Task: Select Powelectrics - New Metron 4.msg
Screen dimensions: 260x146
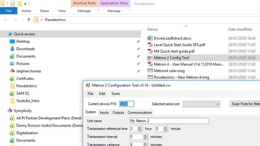Action: tap(182, 77)
